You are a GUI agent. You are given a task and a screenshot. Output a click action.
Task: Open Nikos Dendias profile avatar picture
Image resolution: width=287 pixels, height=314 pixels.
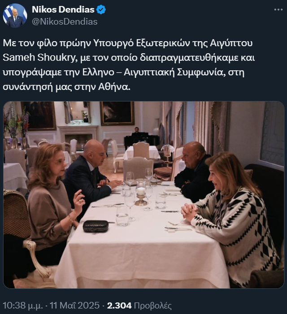tap(15, 15)
